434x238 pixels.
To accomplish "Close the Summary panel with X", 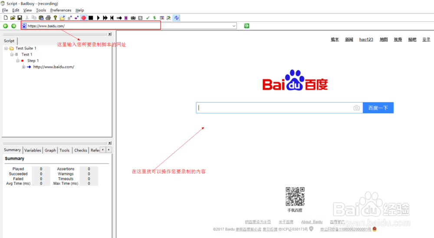I will coord(110,143).
